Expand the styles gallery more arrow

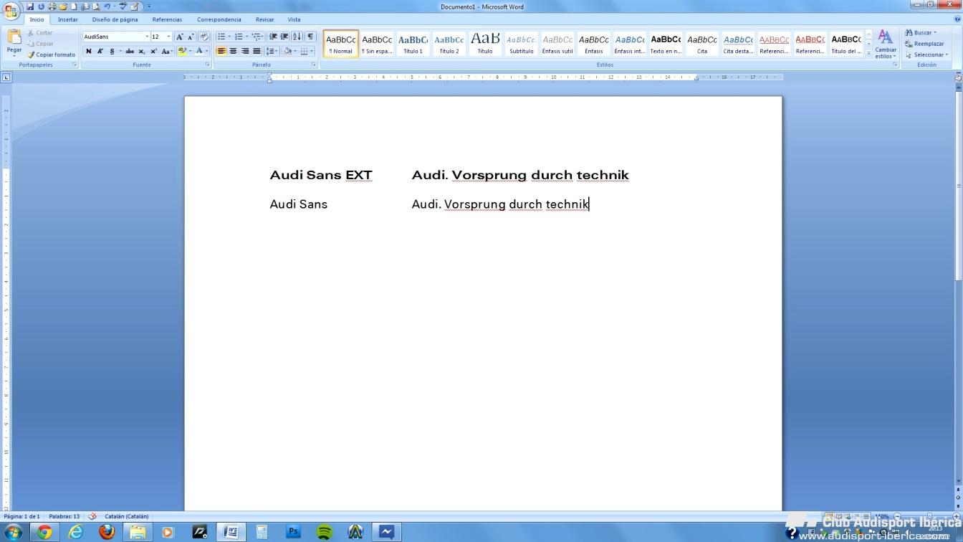pyautogui.click(x=869, y=52)
